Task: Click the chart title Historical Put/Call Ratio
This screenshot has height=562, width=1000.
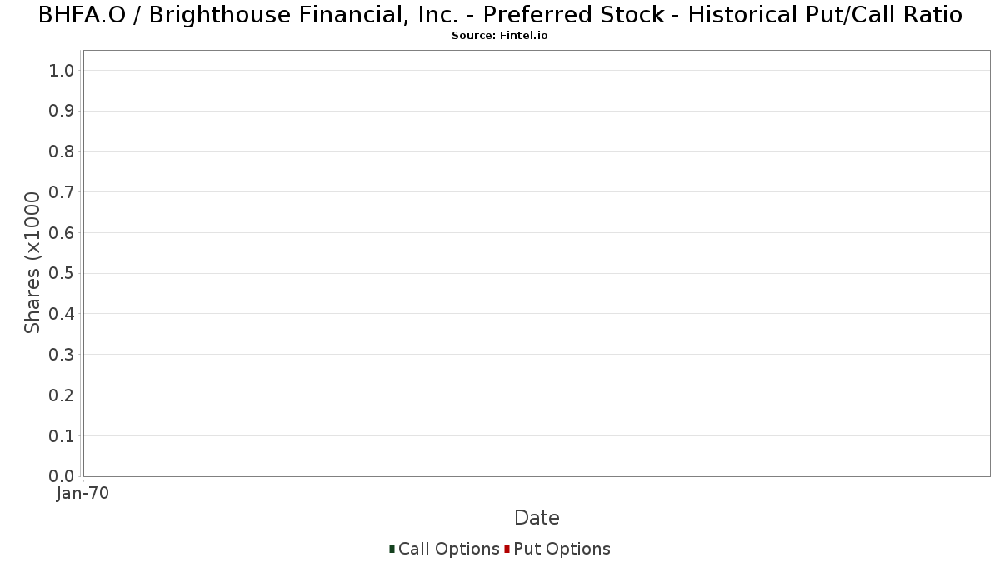Action: tap(500, 15)
